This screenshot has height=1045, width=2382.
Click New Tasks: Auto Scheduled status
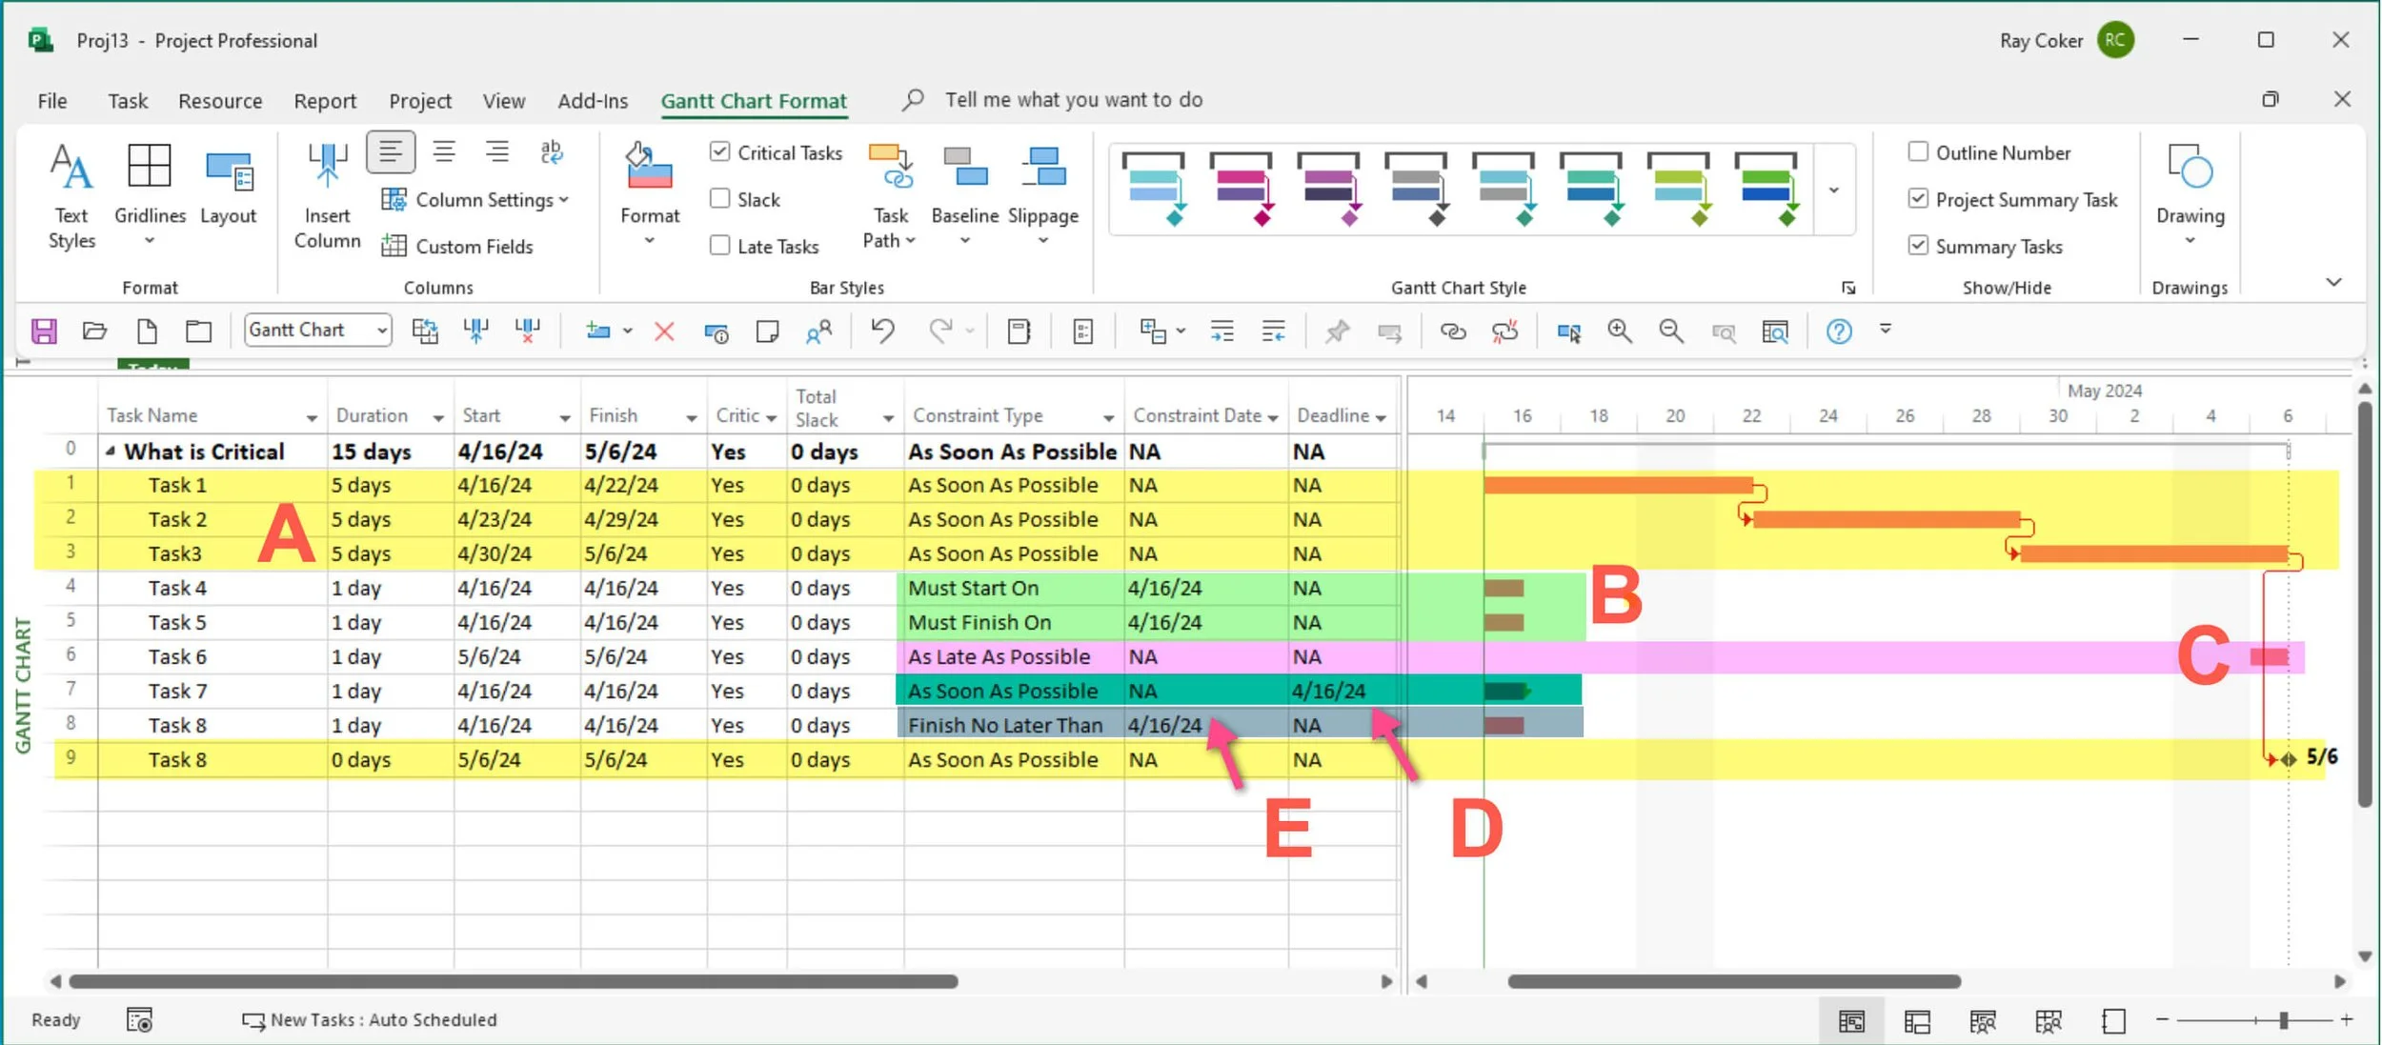click(x=370, y=1020)
